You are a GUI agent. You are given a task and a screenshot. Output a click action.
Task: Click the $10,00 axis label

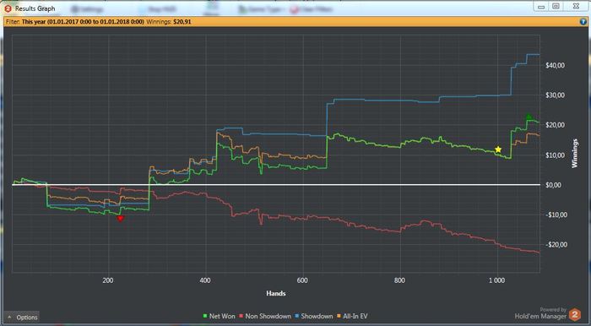pos(555,155)
